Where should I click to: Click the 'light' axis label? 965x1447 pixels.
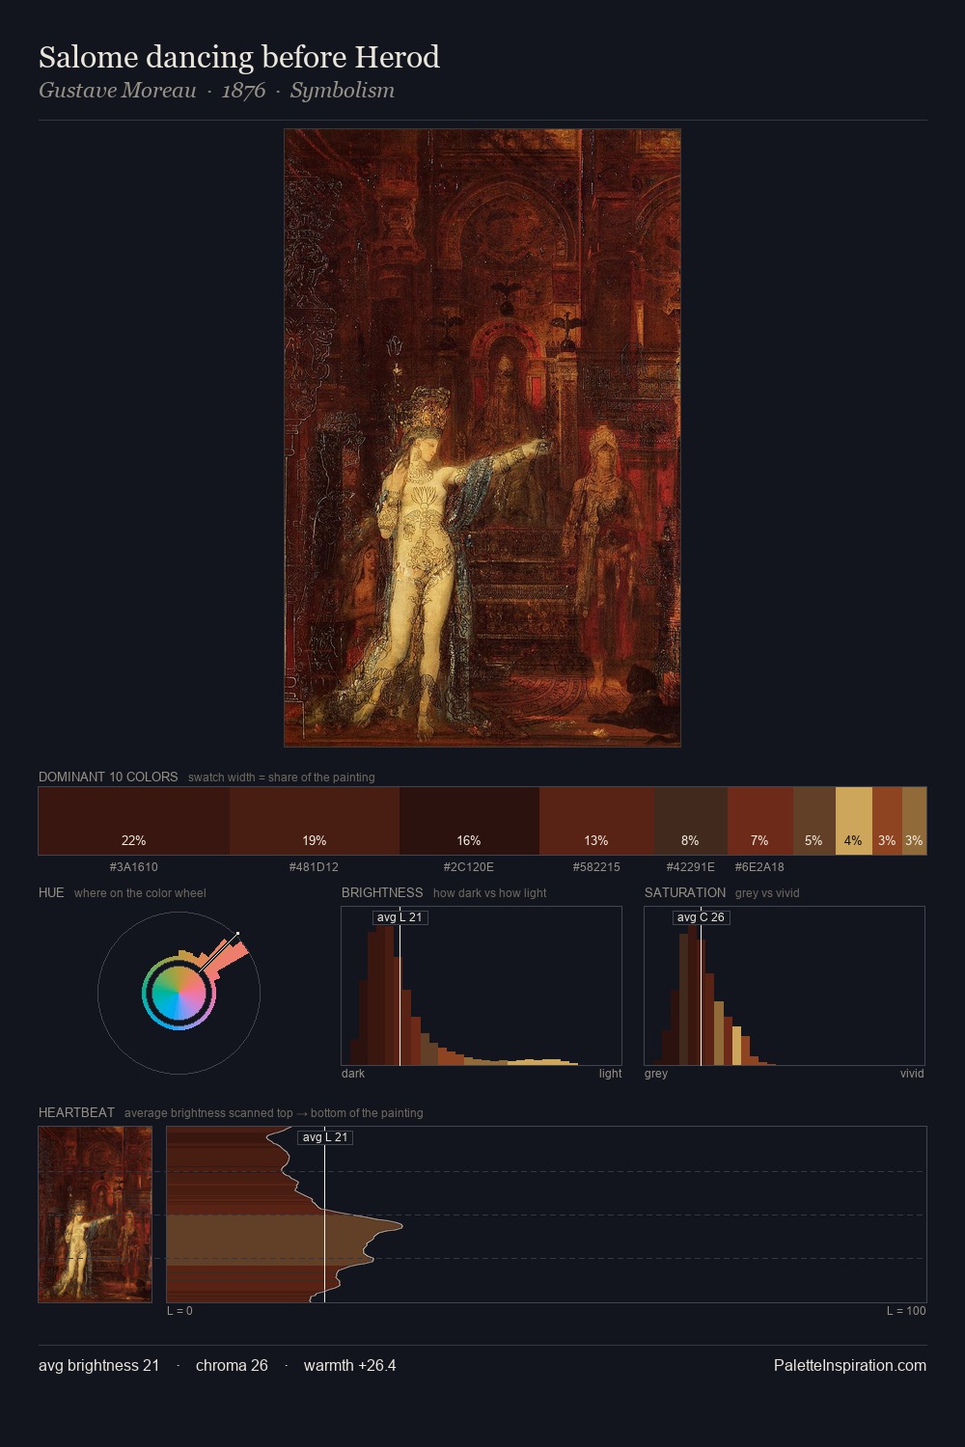click(x=610, y=1074)
